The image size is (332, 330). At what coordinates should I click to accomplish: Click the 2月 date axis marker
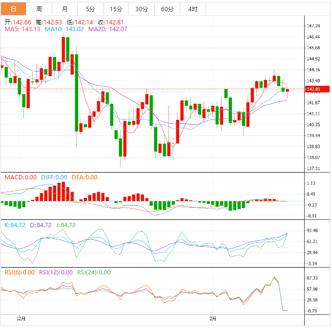(x=212, y=319)
